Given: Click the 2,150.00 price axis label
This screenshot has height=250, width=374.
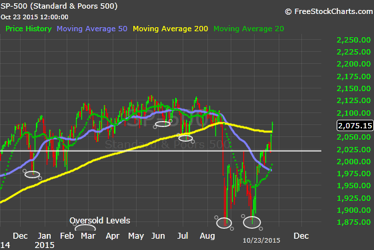Looking at the screenshot, I should pyautogui.click(x=353, y=88).
